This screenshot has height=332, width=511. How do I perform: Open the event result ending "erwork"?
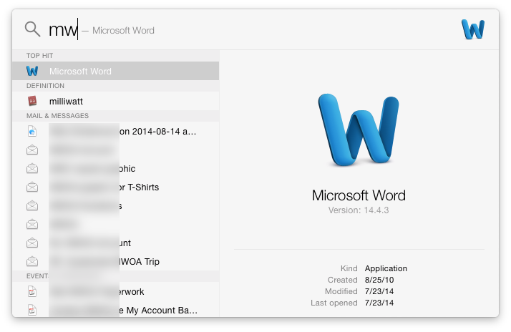[116, 291]
